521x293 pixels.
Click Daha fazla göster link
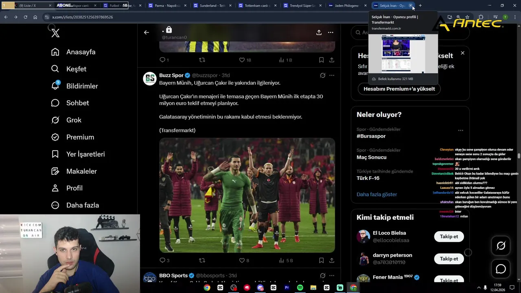pyautogui.click(x=377, y=194)
